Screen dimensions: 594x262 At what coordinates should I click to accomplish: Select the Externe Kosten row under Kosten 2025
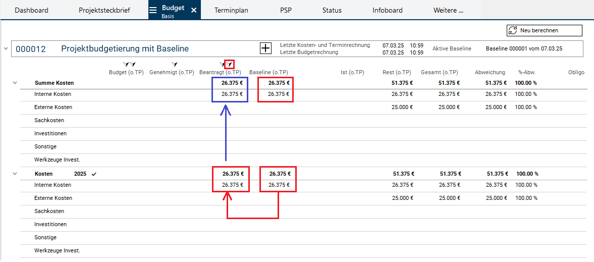[x=53, y=198]
